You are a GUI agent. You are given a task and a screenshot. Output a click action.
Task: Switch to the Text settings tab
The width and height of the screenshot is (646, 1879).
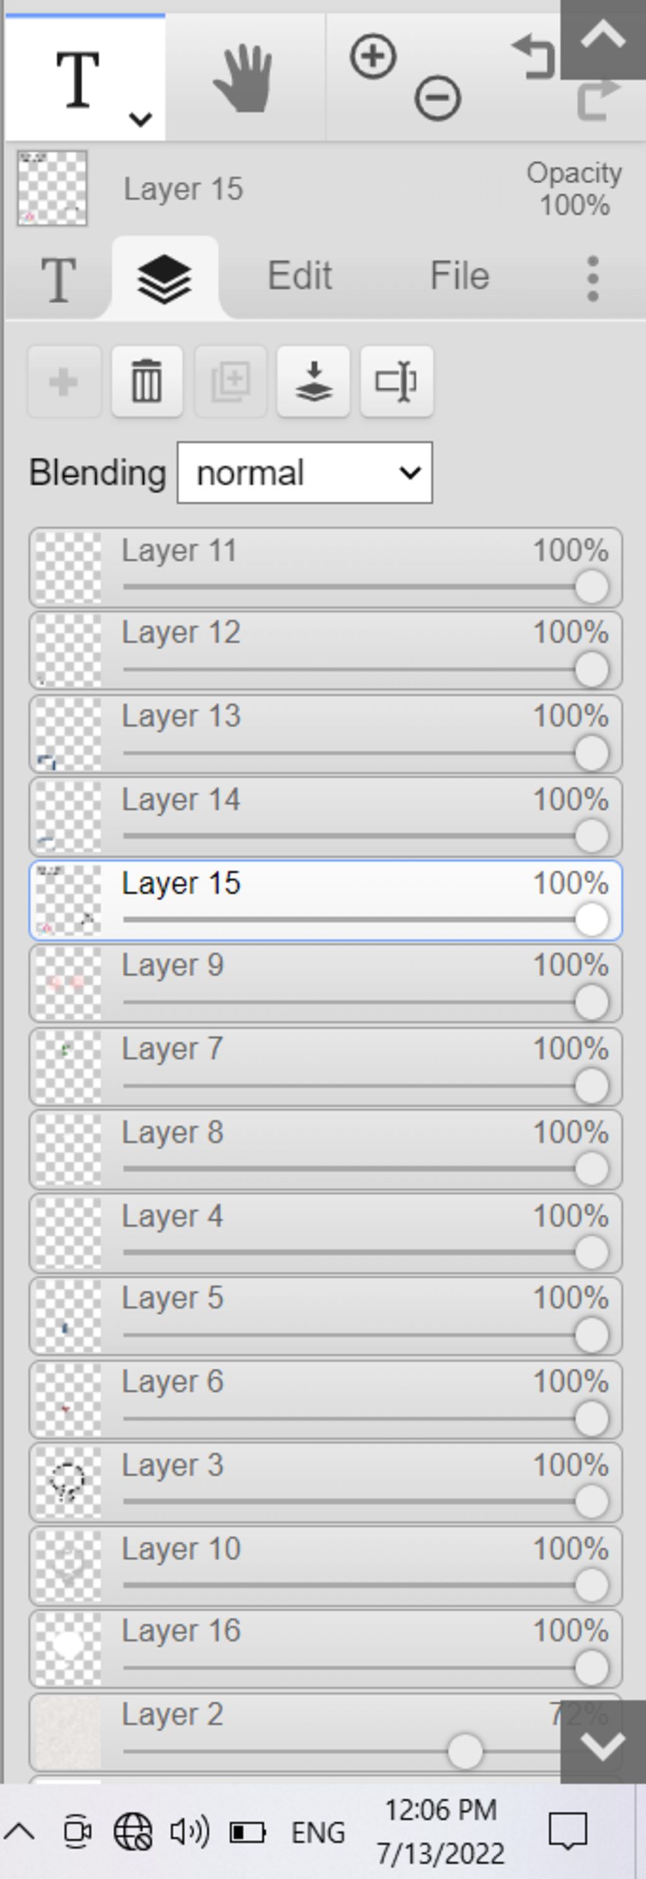(58, 278)
